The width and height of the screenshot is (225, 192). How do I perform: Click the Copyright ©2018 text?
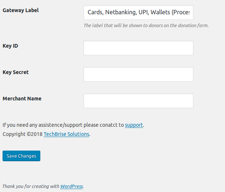tap(22, 134)
